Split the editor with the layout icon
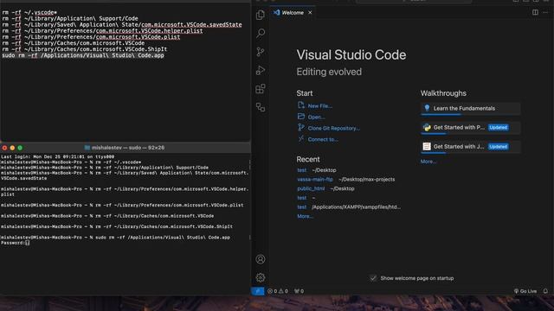This screenshot has width=554, height=311. 535,12
